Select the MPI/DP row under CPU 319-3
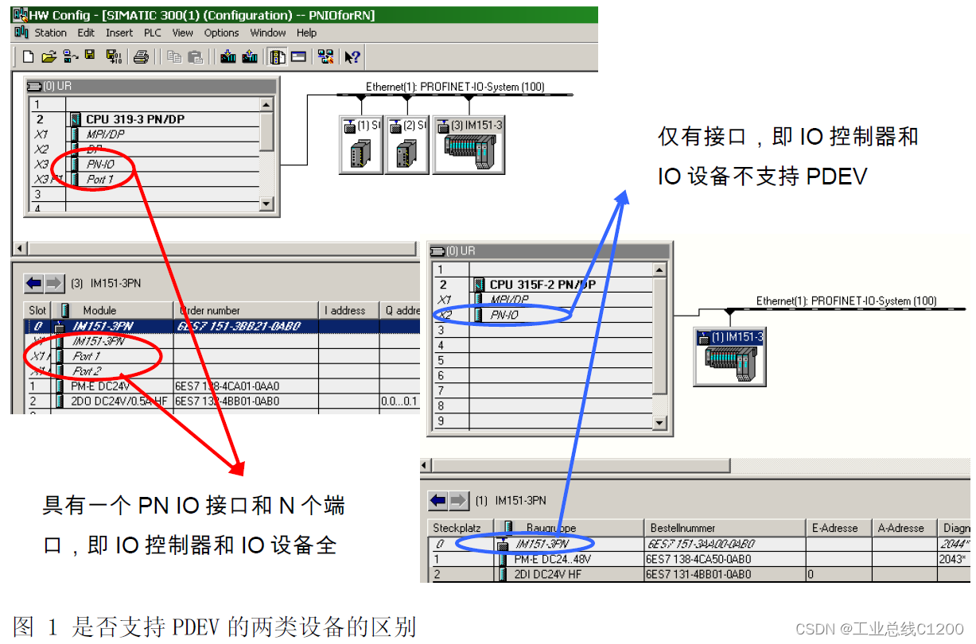 [146, 134]
